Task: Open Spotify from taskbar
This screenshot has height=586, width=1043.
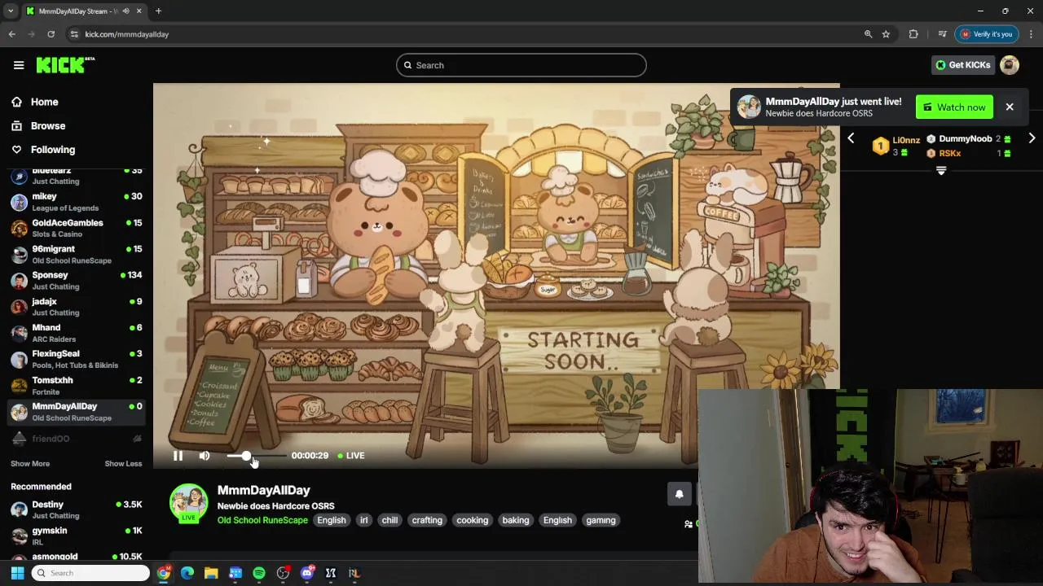Action: (259, 573)
